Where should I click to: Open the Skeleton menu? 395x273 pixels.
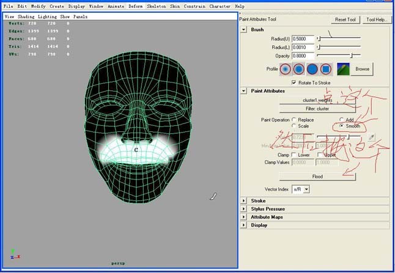(157, 6)
